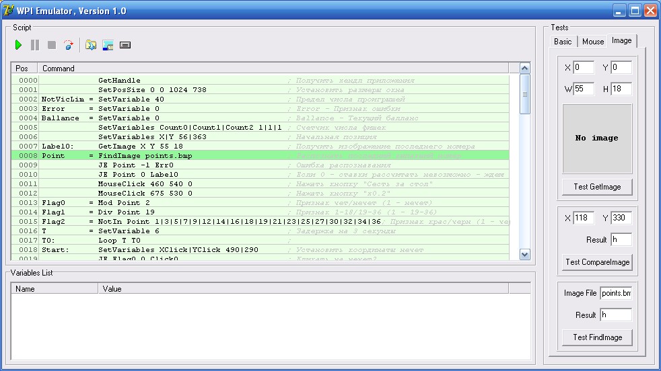
Task: Select row 0005 SetVariables Count0|Count1|Count2
Action: tap(260, 128)
